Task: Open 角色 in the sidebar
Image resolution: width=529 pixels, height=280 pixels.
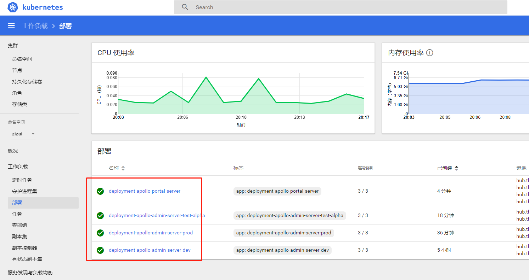Action: point(17,93)
